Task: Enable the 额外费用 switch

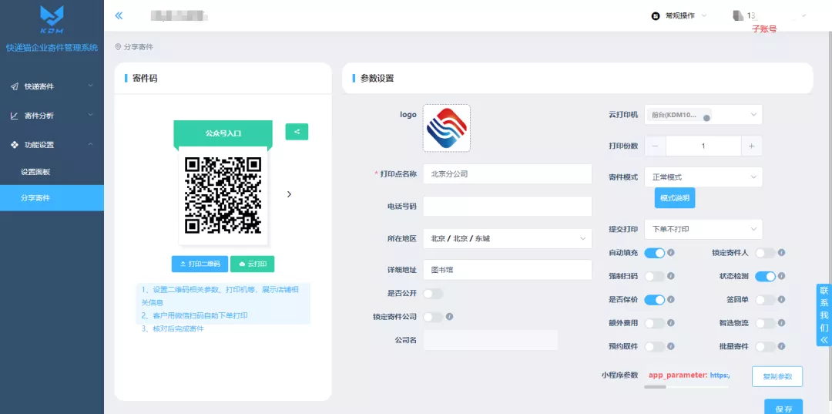Action: (x=655, y=323)
